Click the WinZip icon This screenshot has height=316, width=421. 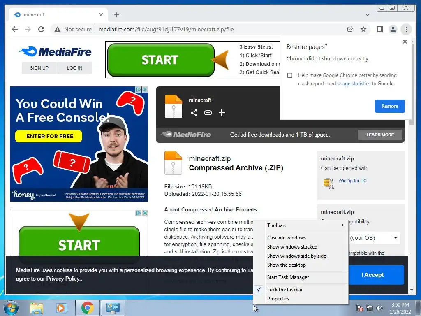[x=329, y=184]
